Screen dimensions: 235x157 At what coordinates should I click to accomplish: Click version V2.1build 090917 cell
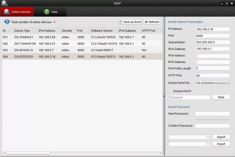(102, 50)
